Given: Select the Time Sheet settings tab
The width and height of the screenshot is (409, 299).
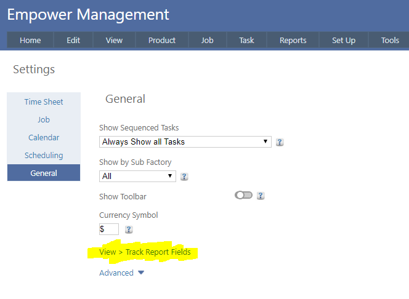Looking at the screenshot, I should pos(44,102).
